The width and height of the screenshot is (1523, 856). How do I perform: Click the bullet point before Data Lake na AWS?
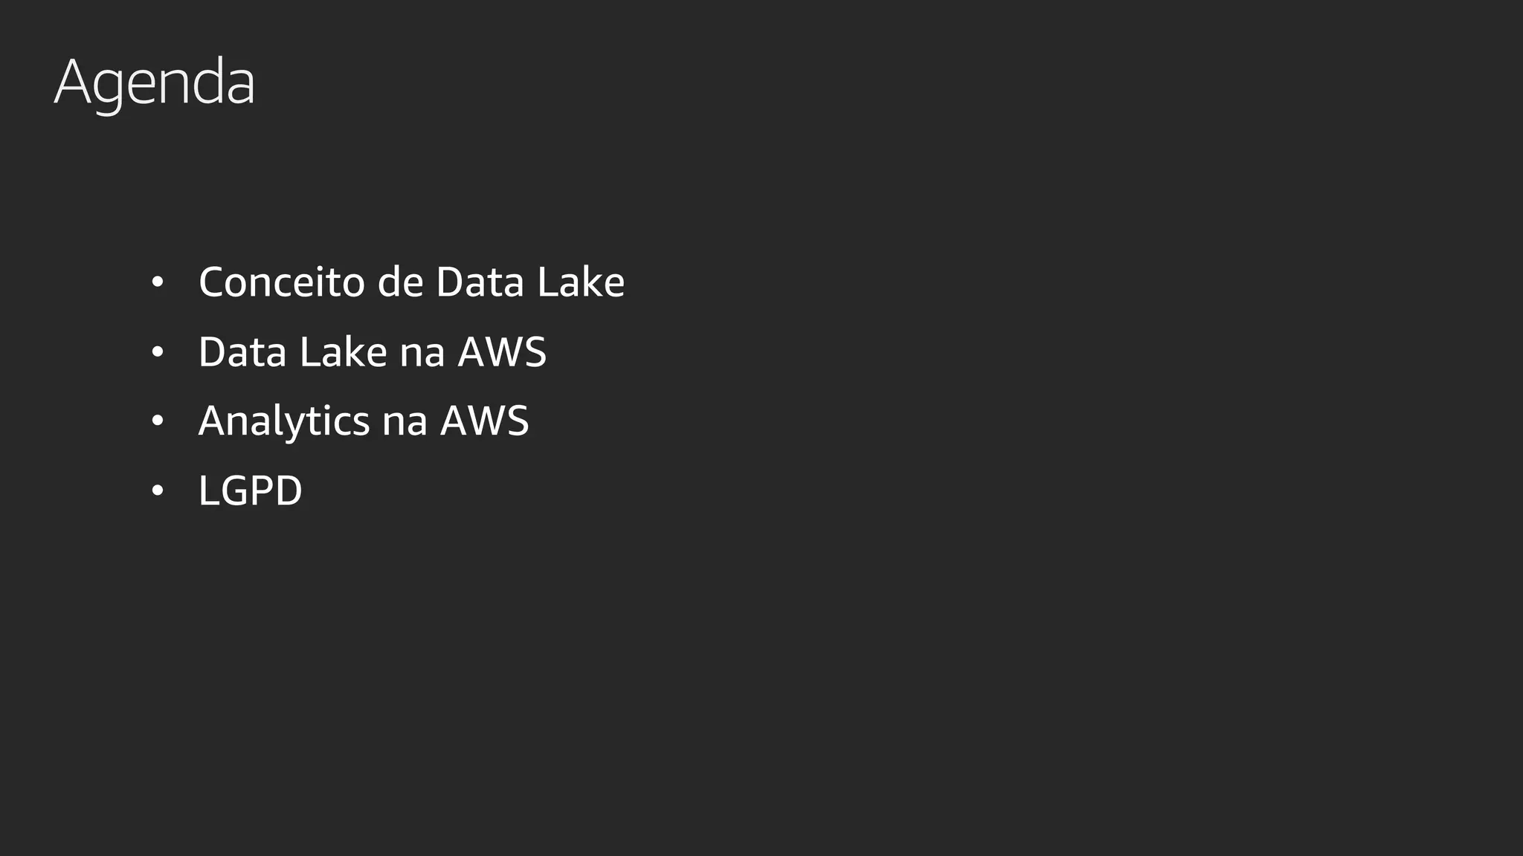click(157, 353)
